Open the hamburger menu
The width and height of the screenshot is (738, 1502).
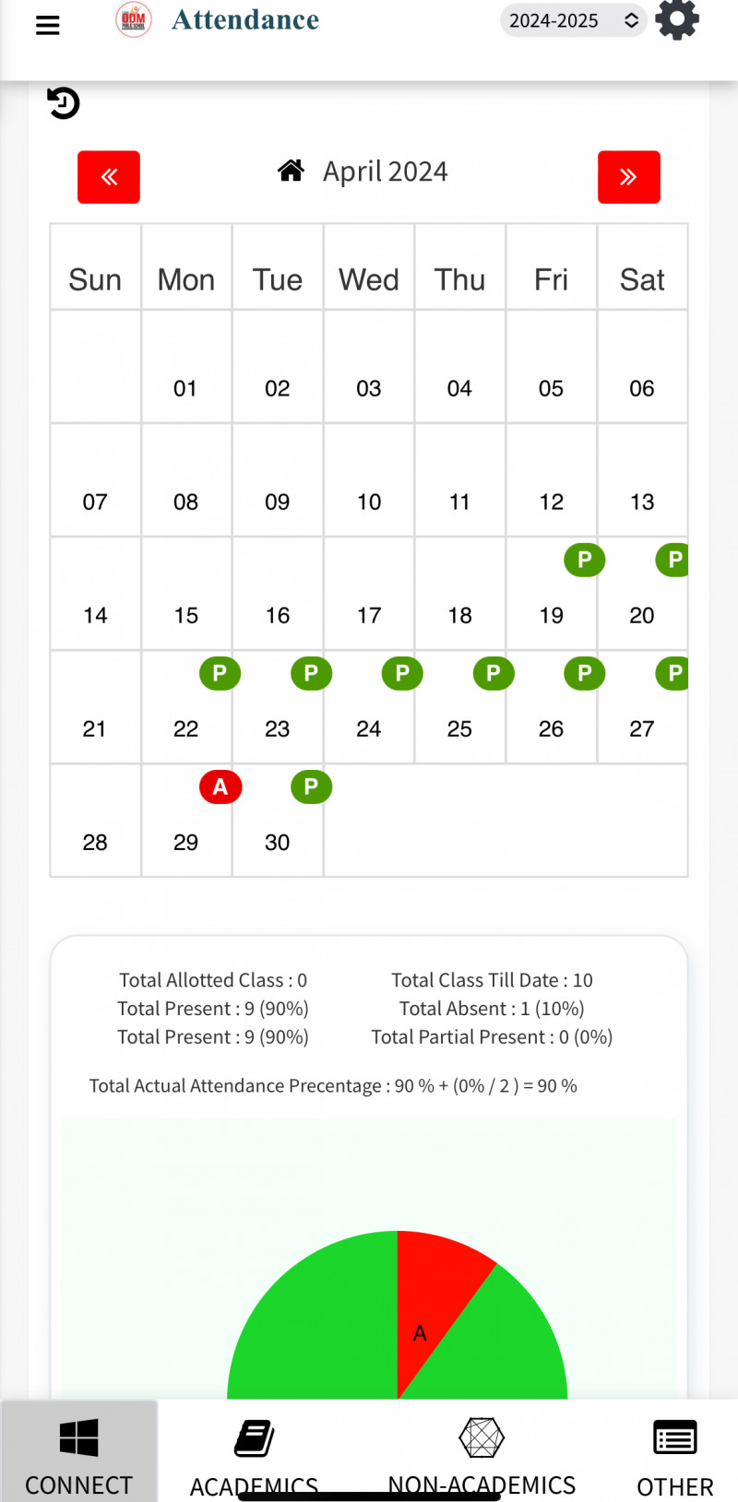pos(47,25)
